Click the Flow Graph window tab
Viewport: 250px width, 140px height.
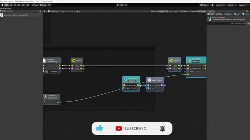[x=6, y=9]
